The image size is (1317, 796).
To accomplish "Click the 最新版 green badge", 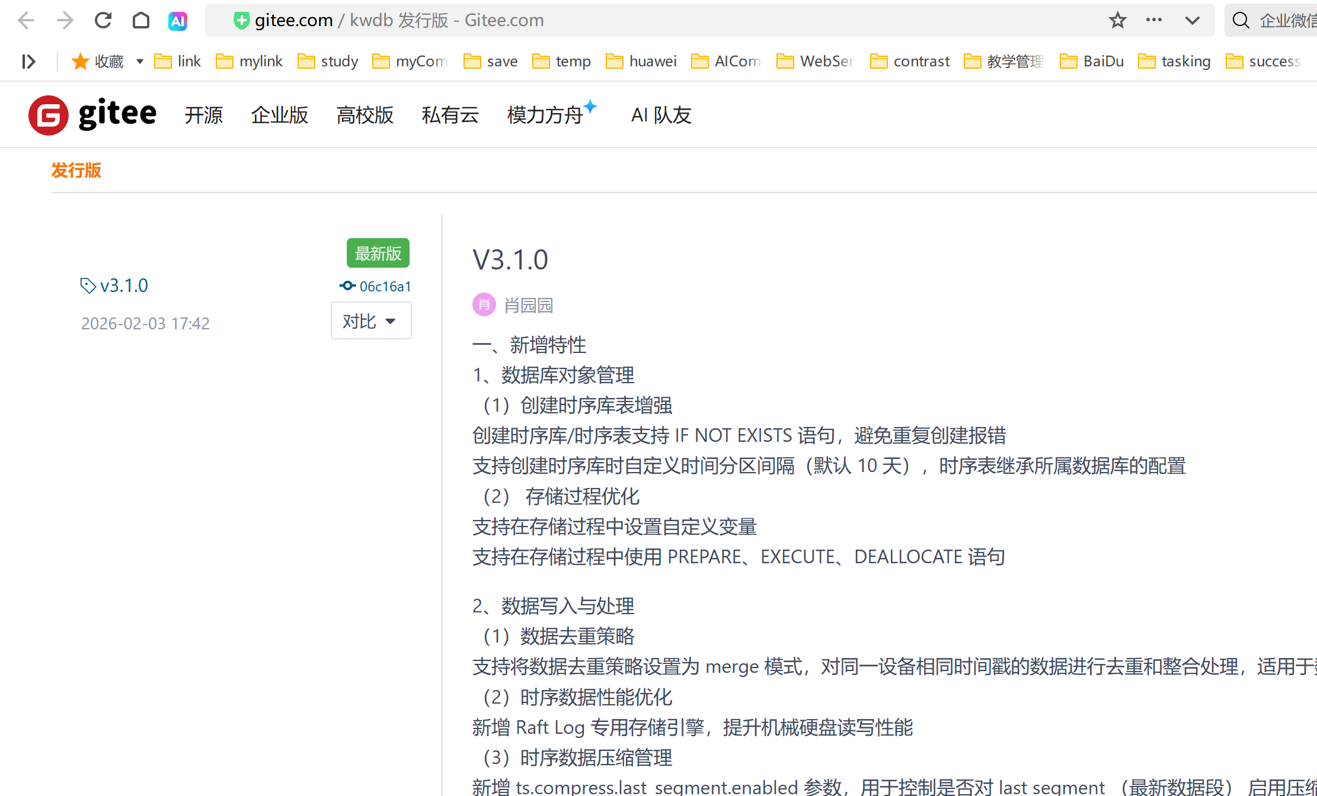I will click(378, 253).
